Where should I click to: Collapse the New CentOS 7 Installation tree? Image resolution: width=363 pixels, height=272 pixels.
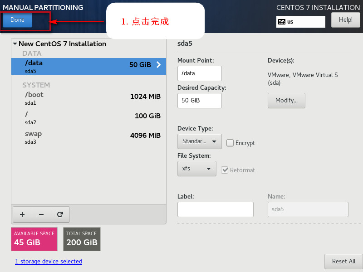click(15, 44)
